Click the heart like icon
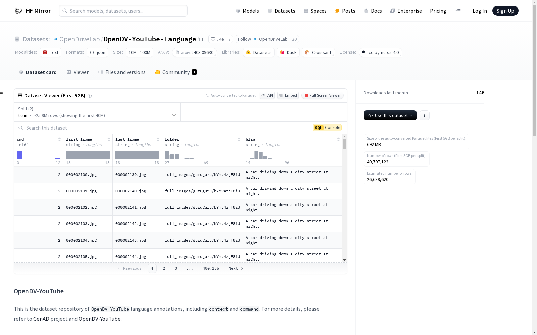Screen dimensions: 537x335 pyautogui.click(x=213, y=39)
